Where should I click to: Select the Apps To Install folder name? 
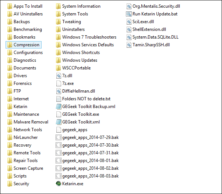point(28,6)
